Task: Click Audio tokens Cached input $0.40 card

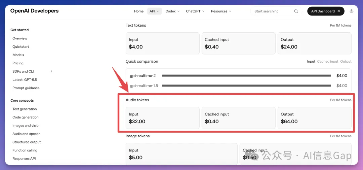Action: coord(238,118)
